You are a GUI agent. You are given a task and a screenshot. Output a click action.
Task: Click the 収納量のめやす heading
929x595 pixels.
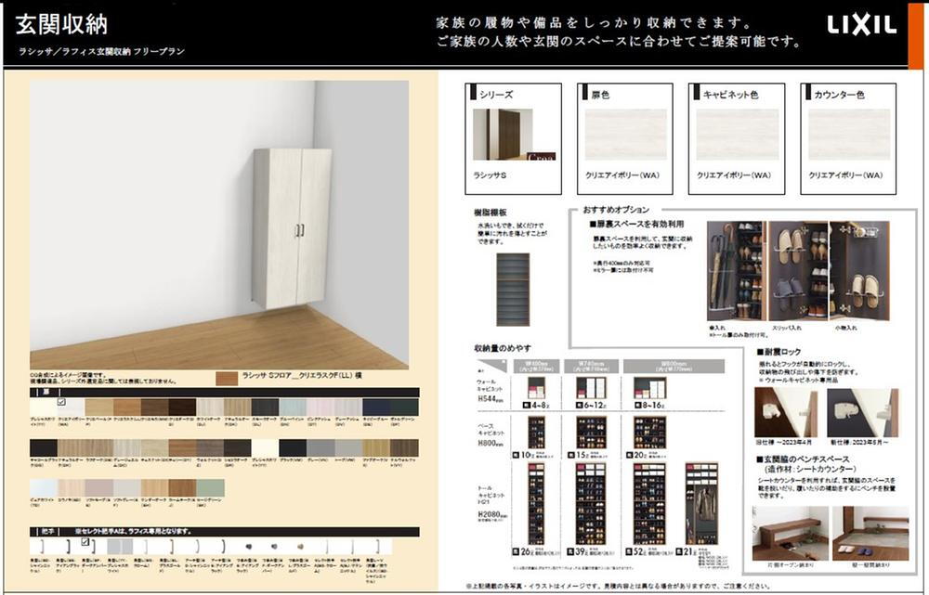503,348
